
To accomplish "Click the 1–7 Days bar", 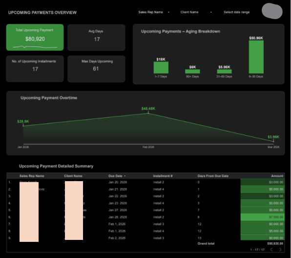I will [x=161, y=68].
